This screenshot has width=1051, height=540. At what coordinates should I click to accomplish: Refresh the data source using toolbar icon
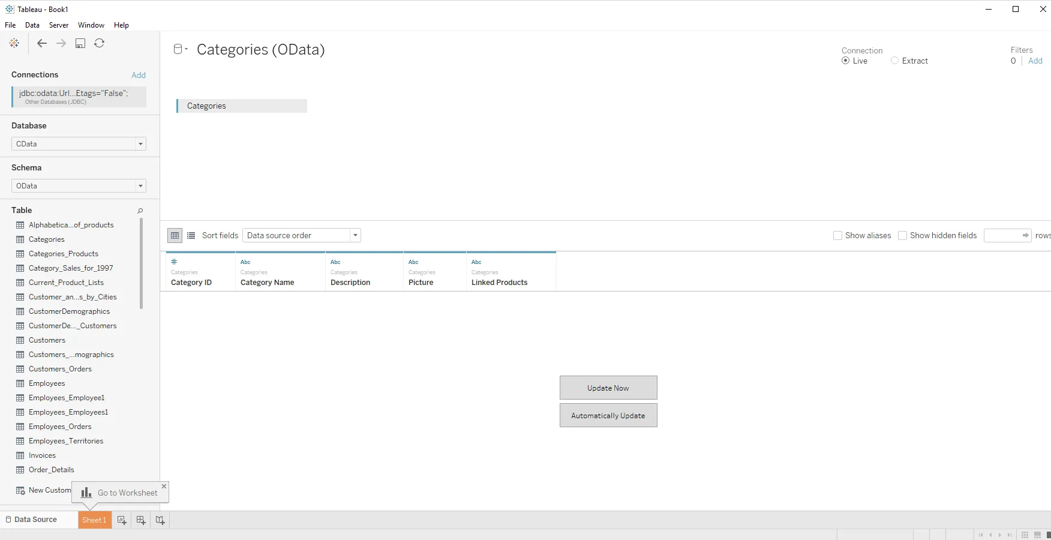(x=100, y=43)
